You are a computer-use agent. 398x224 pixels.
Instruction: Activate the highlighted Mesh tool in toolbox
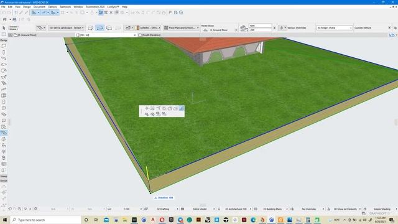coord(4,133)
